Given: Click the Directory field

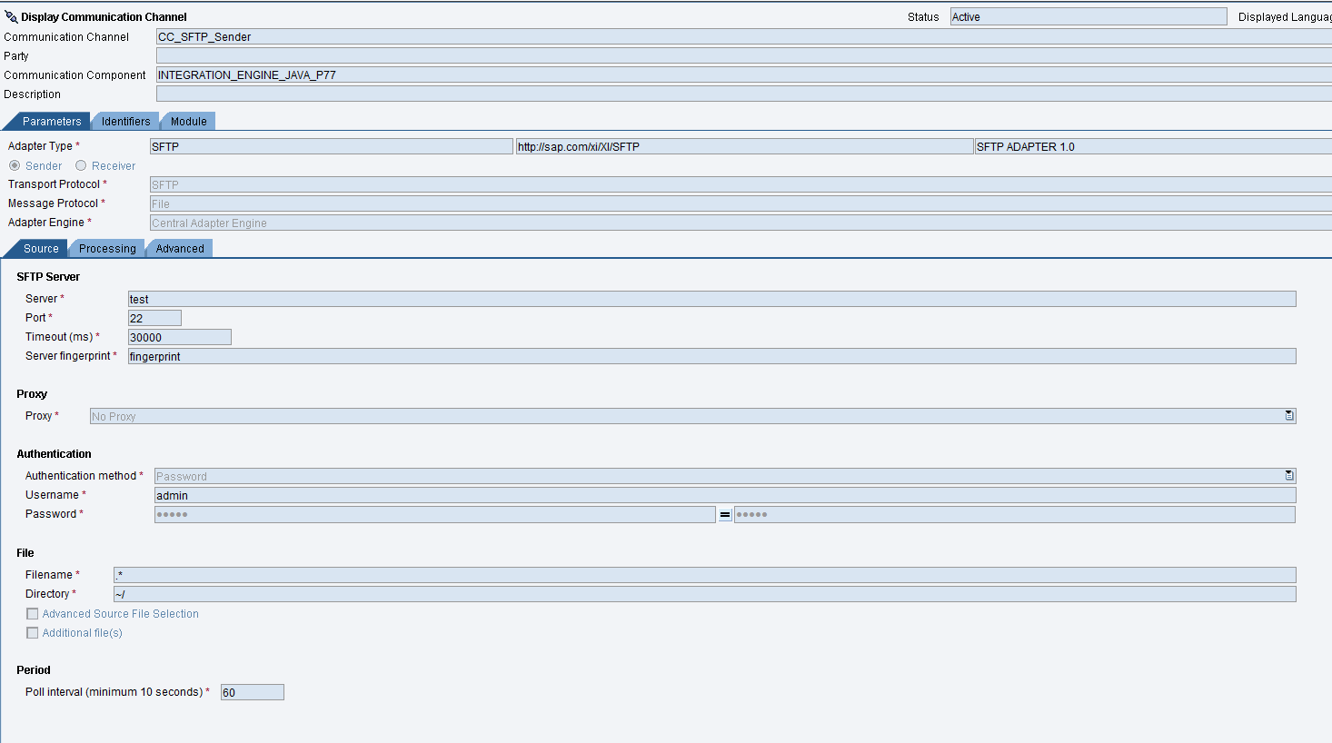Looking at the screenshot, I should pyautogui.click(x=705, y=594).
